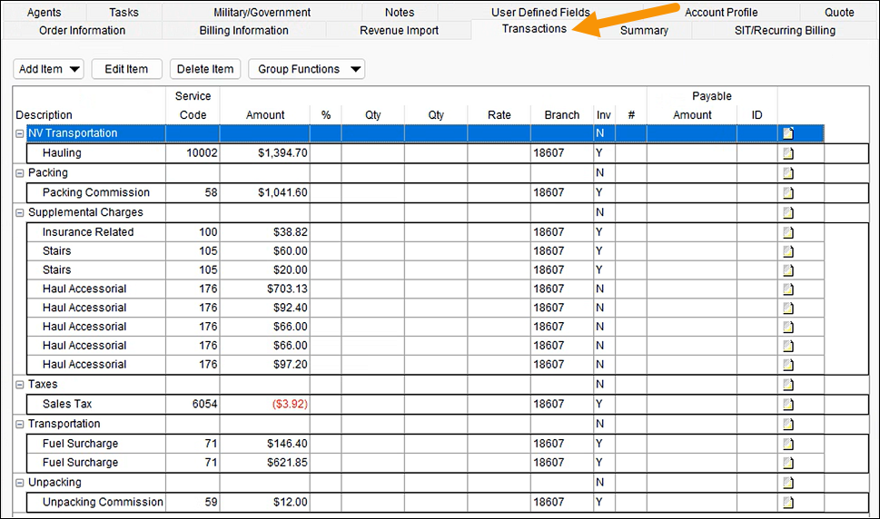Viewport: 880px width, 519px height.
Task: Switch to Billing Information tab
Action: pos(243,30)
